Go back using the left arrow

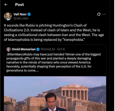pyautogui.click(x=6, y=5)
